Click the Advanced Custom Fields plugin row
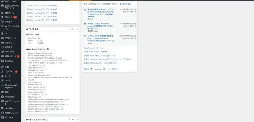Image resolution: width=254 pixels, height=122 pixels. (40, 53)
